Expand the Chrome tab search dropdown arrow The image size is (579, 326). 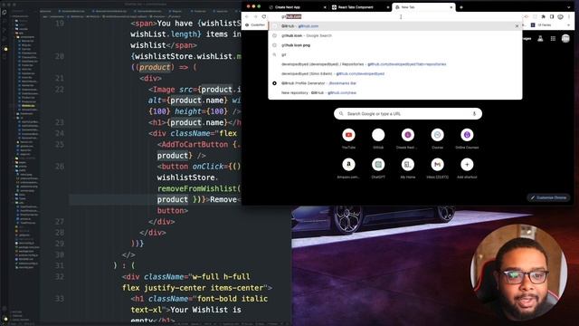pos(569,7)
